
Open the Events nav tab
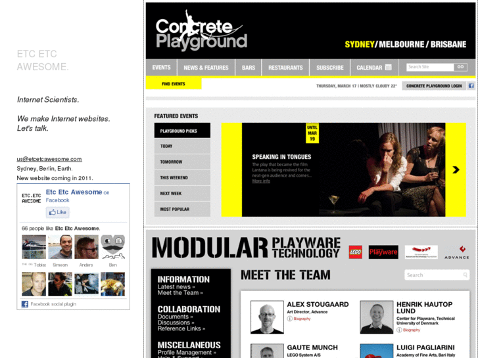click(161, 68)
